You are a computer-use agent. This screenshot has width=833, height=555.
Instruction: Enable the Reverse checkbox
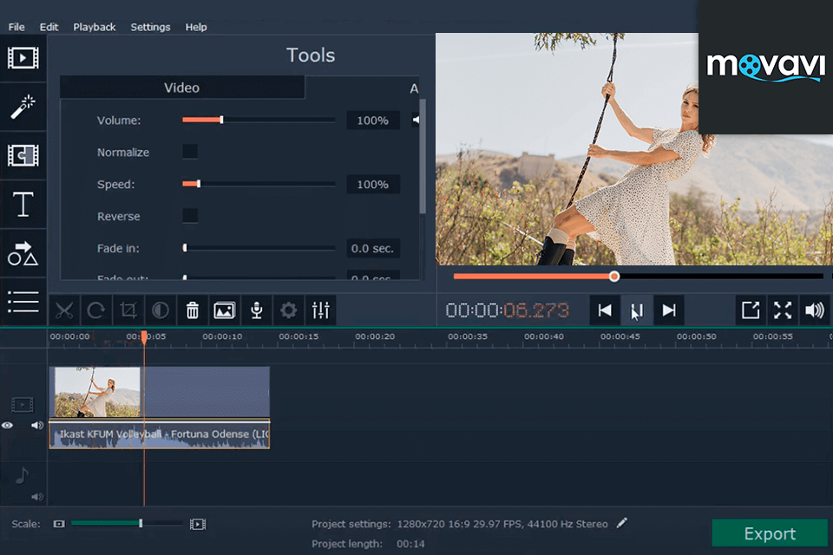point(189,216)
